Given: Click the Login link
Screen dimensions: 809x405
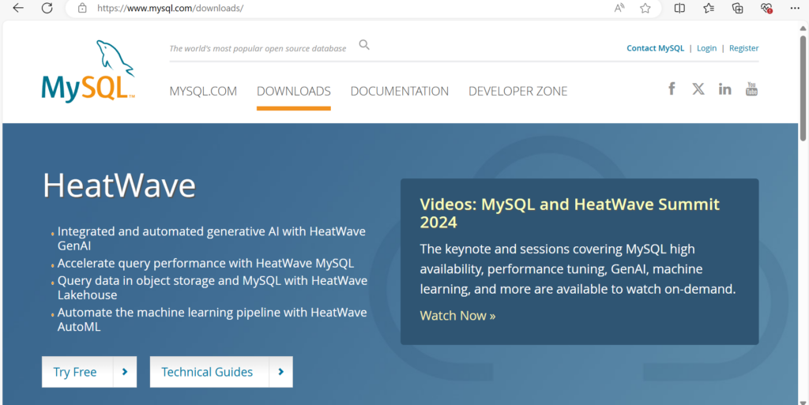Looking at the screenshot, I should pos(706,48).
